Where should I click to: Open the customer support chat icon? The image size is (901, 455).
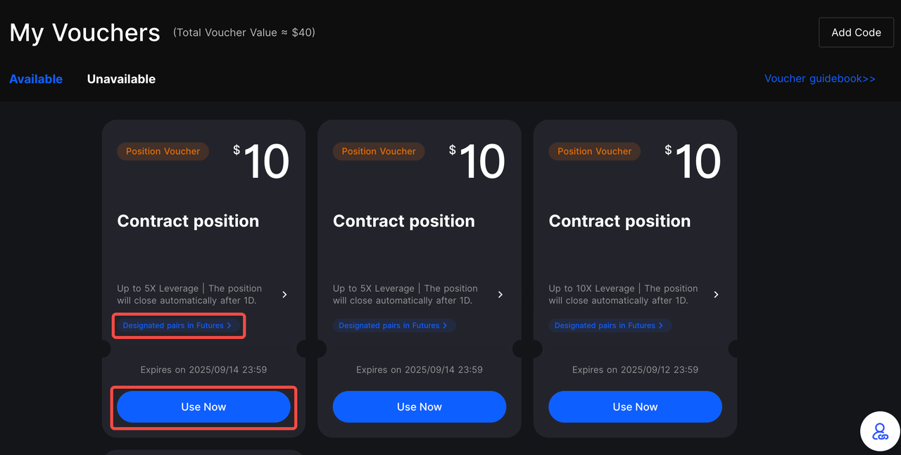click(879, 431)
